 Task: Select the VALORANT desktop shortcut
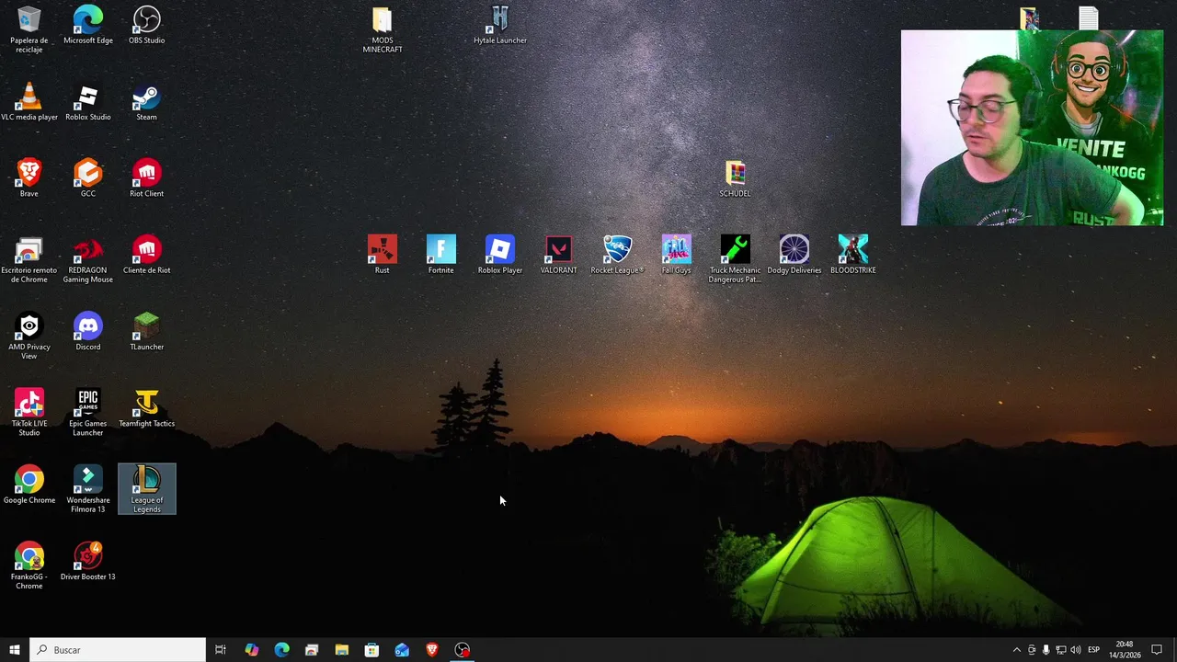559,255
